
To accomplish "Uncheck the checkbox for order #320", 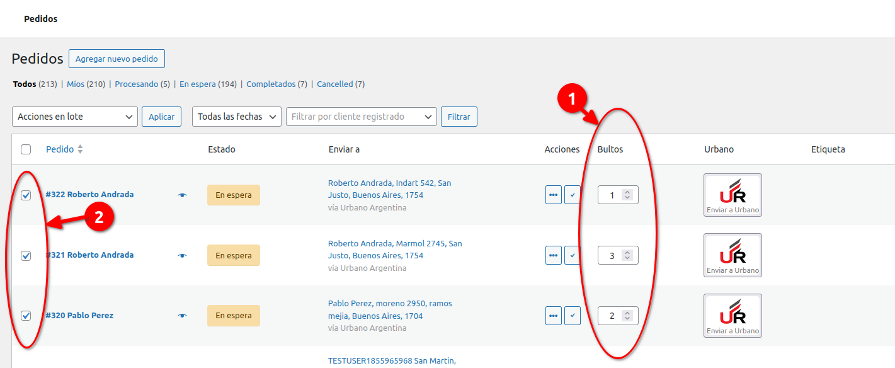I will (26, 316).
